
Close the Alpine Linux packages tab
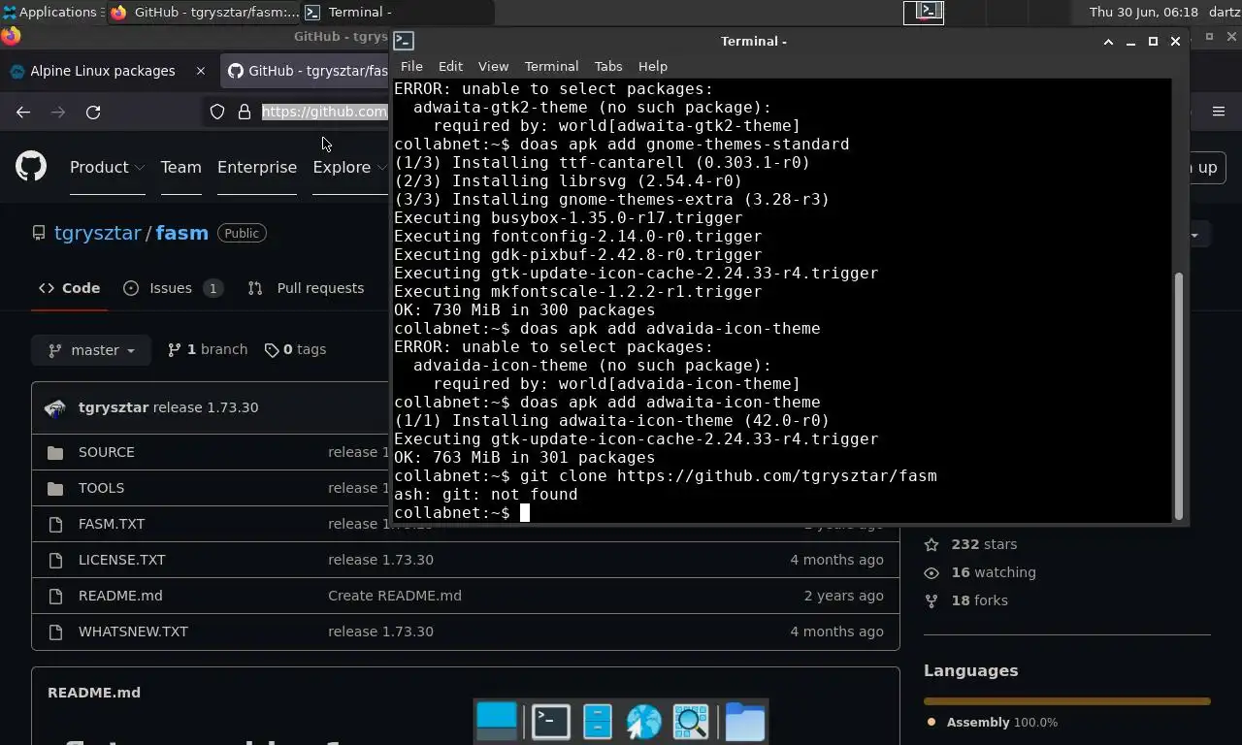pos(201,71)
